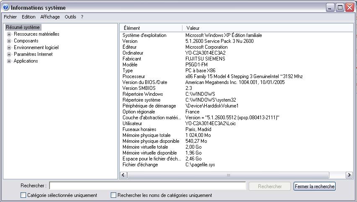
Task: Expand Ressources matérielles node
Action: coord(9,34)
